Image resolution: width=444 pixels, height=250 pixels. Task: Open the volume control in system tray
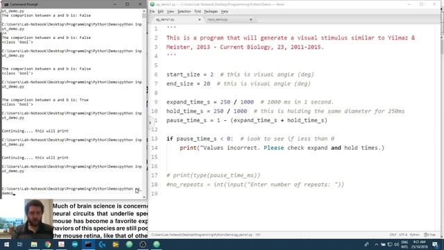coord(396,244)
